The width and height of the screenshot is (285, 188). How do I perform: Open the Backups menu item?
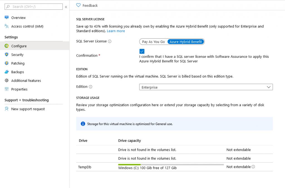pos(35,72)
